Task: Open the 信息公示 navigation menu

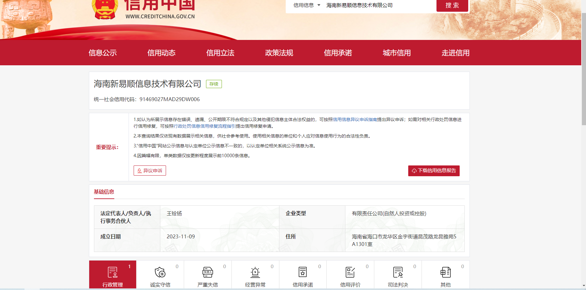Action: (103, 53)
